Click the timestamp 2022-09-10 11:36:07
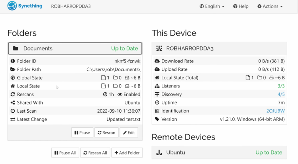This screenshot has width=298, height=164. (x=119, y=111)
